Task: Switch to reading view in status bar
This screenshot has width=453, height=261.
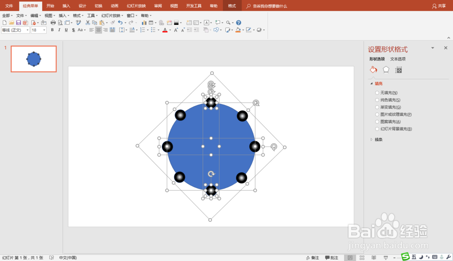Action: tap(374, 257)
